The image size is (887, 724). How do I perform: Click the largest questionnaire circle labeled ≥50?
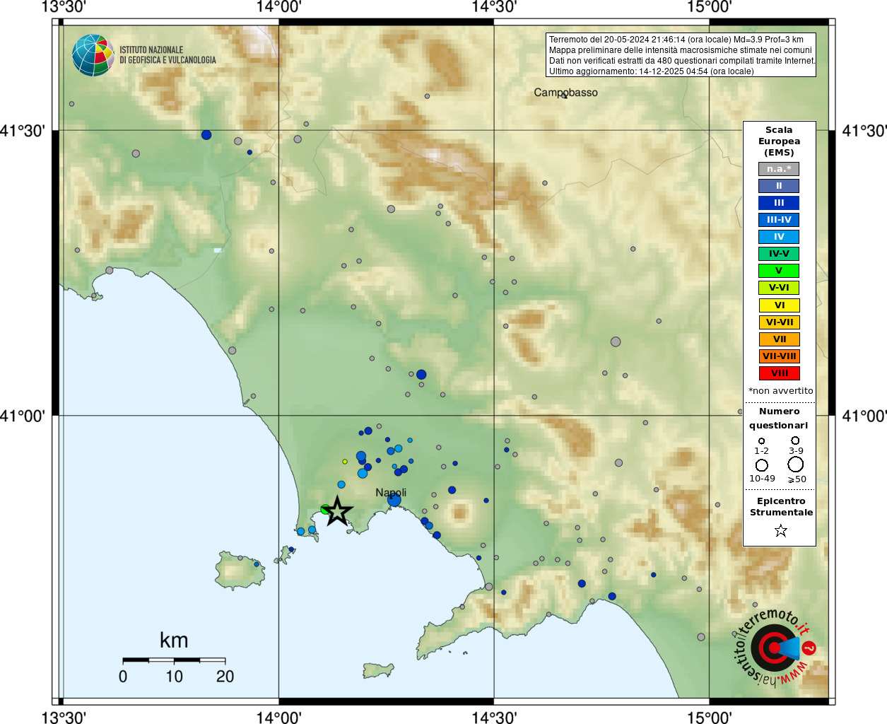[796, 465]
